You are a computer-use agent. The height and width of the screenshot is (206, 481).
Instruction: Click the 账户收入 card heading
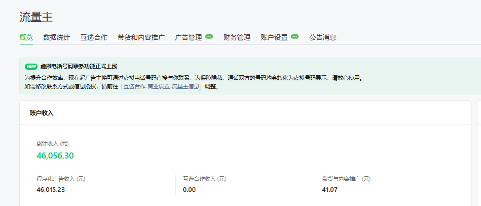point(42,113)
